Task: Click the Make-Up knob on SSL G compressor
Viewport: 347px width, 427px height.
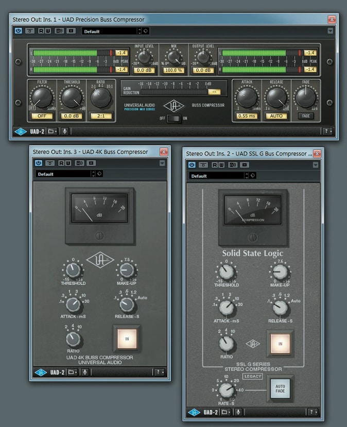Action: click(280, 272)
